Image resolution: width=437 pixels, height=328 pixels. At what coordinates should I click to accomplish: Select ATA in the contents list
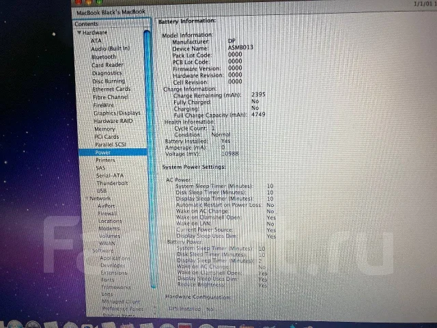tap(96, 41)
